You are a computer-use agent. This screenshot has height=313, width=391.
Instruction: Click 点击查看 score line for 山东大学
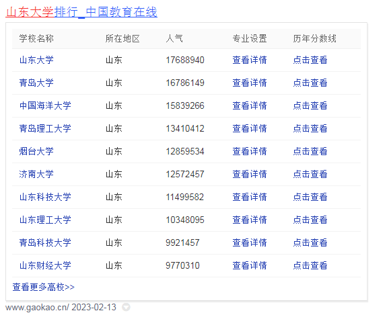click(310, 60)
